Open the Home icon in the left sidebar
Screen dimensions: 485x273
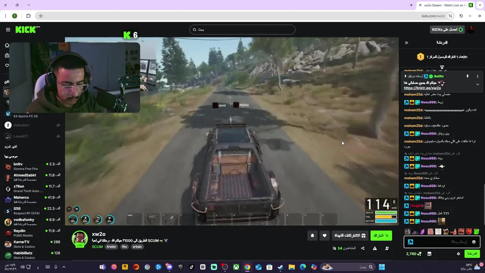pyautogui.click(x=7, y=45)
